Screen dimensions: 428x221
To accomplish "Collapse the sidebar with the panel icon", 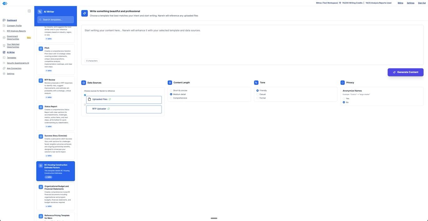I will (29, 11).
